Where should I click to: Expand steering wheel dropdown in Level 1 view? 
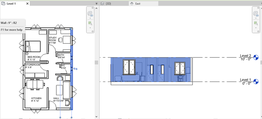pos(90,18)
